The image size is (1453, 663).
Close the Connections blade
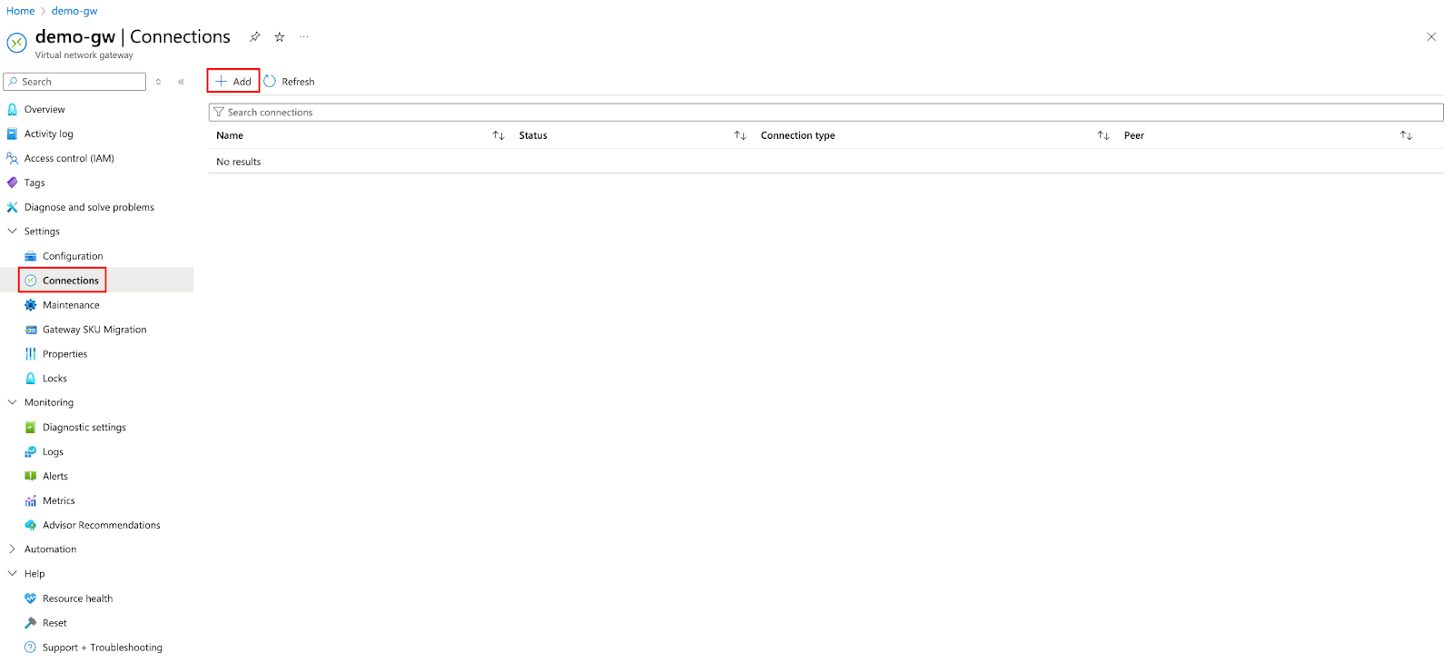point(1431,37)
